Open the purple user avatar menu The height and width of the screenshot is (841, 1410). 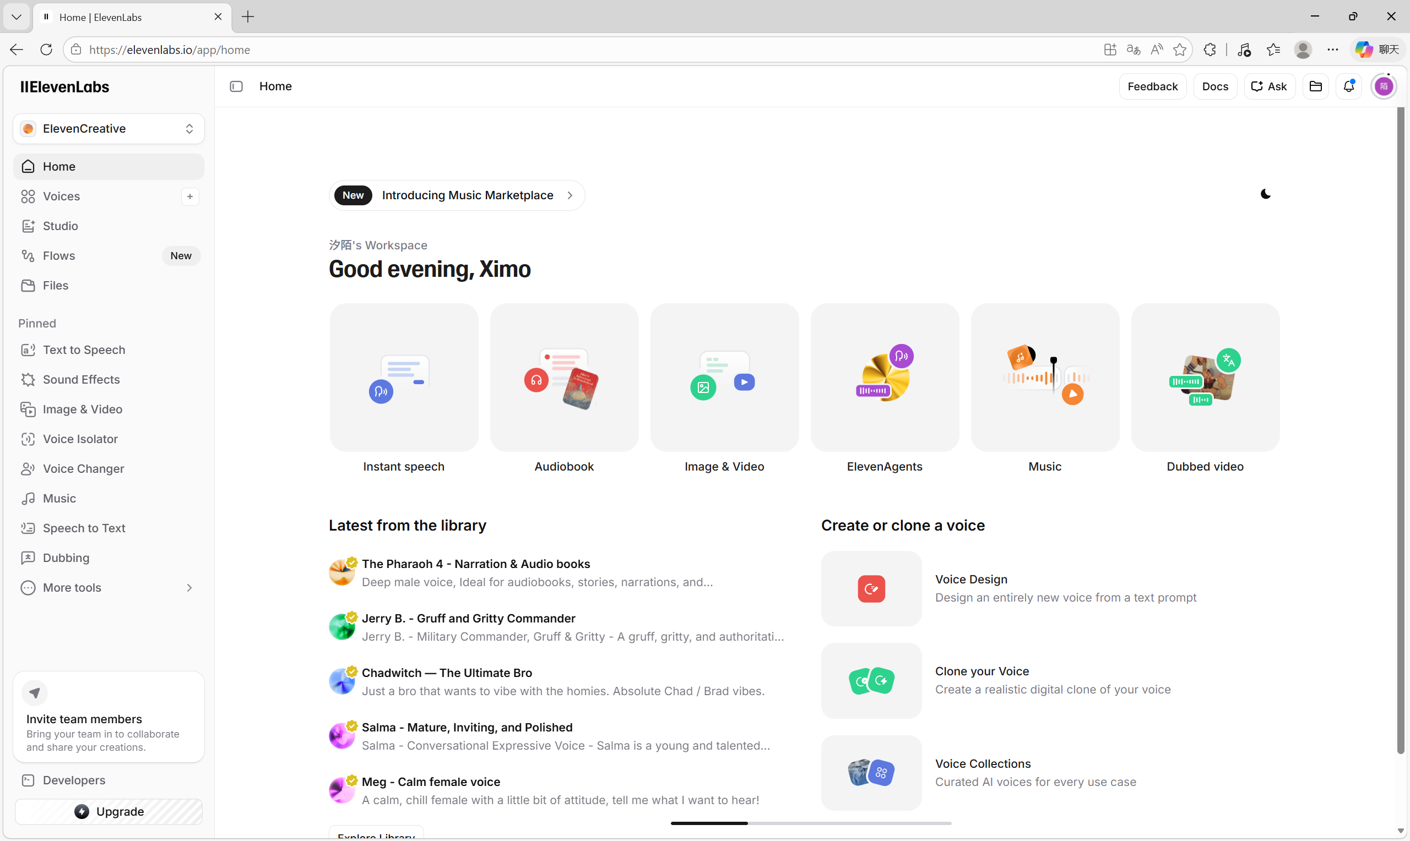pyautogui.click(x=1384, y=86)
